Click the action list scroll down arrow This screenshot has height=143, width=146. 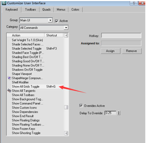click(66, 133)
